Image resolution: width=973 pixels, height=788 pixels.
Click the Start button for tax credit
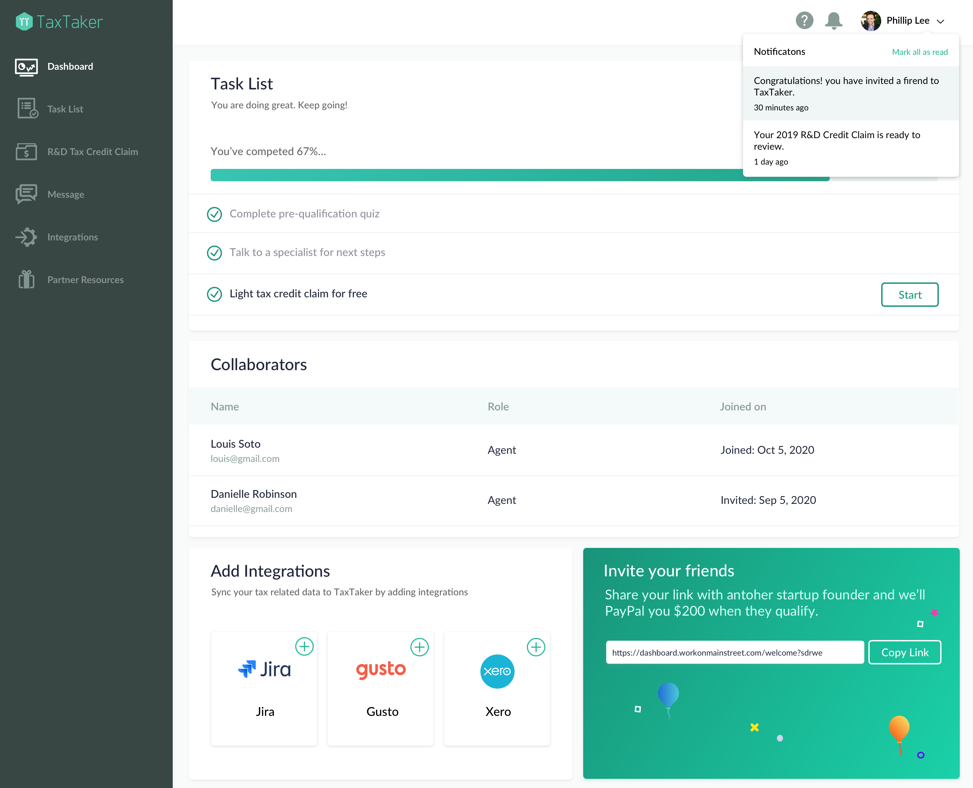(909, 294)
